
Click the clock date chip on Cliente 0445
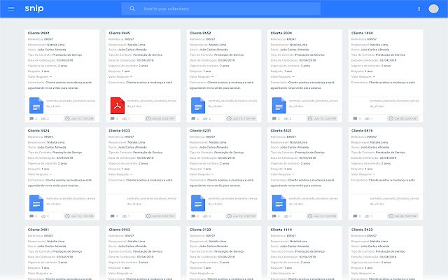160,118
